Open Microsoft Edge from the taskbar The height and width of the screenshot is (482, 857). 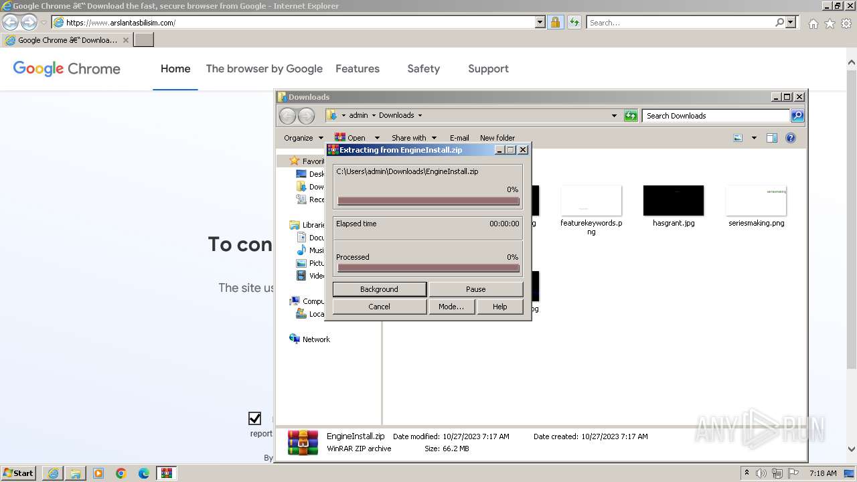[x=143, y=473]
